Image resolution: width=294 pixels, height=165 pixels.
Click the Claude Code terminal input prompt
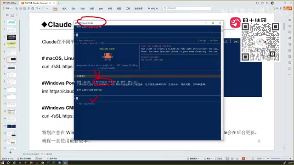tap(147, 98)
